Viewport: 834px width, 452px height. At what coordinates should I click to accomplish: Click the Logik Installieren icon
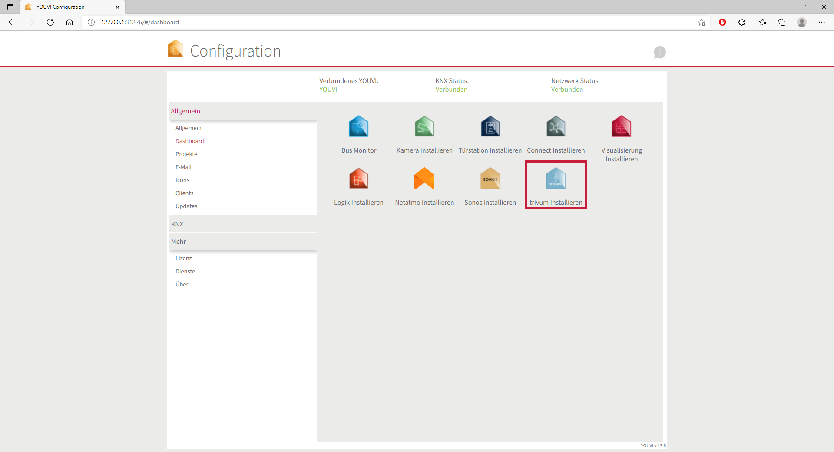358,179
